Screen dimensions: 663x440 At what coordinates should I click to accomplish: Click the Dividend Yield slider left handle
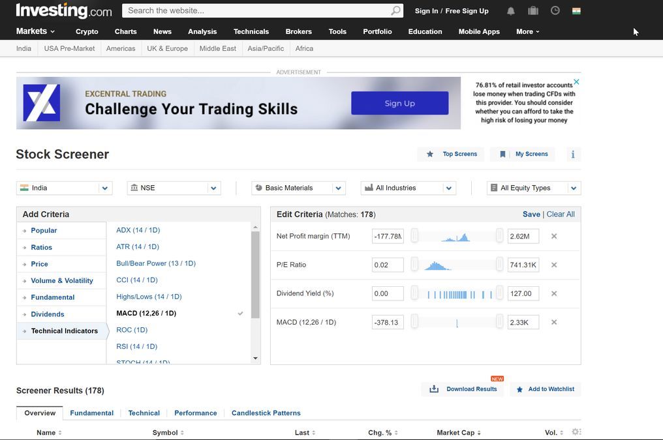414,294
